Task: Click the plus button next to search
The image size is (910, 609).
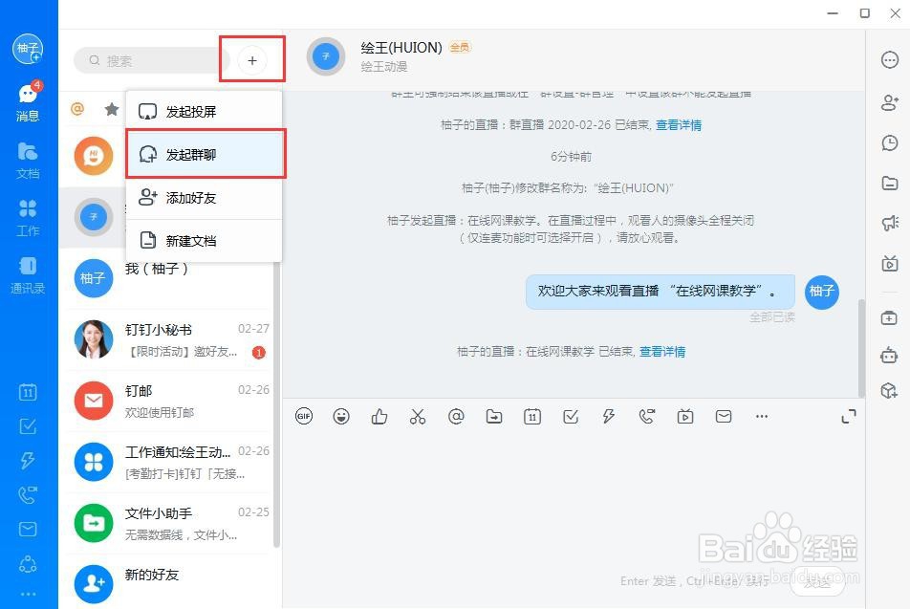Action: point(252,60)
